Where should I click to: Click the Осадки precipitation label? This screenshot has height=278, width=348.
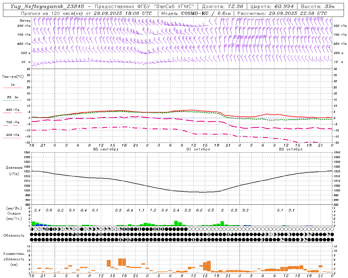[14, 213]
